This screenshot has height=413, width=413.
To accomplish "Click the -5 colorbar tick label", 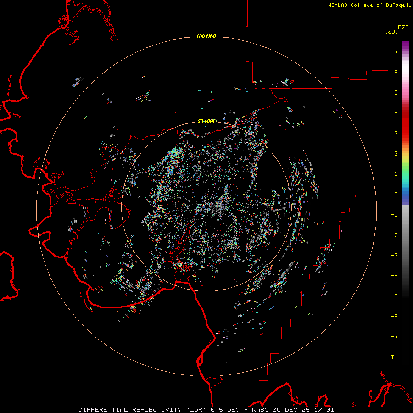I will click(x=394, y=296).
